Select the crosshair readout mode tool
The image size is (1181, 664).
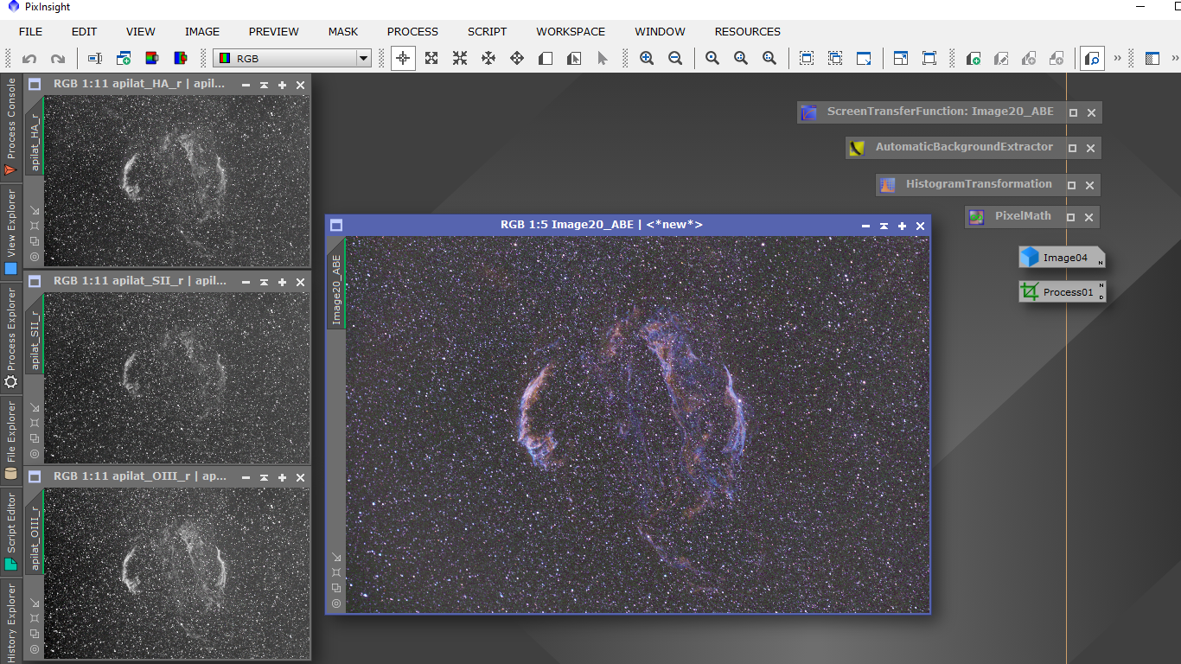(402, 59)
